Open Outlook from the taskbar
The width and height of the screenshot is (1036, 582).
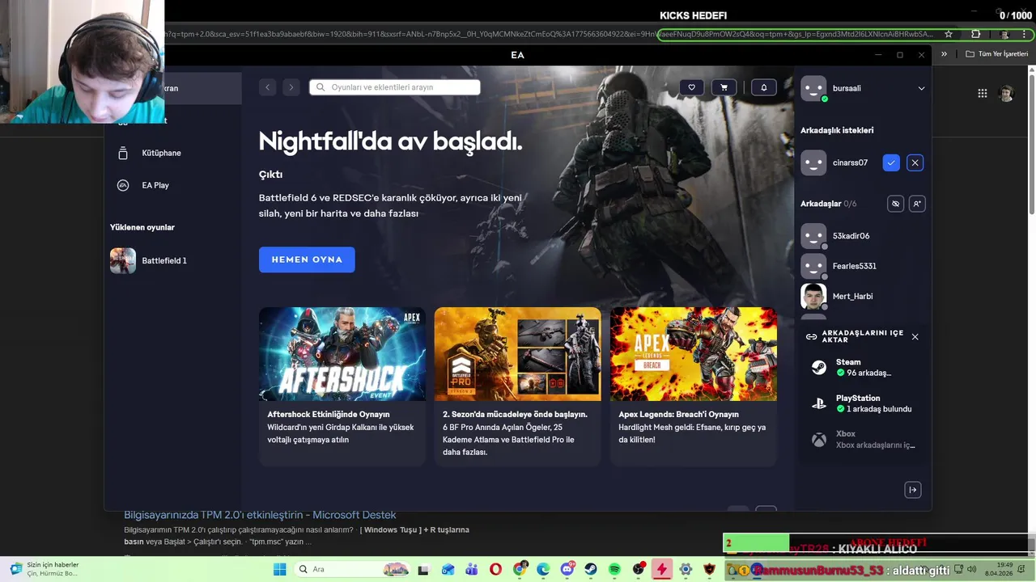(x=448, y=569)
